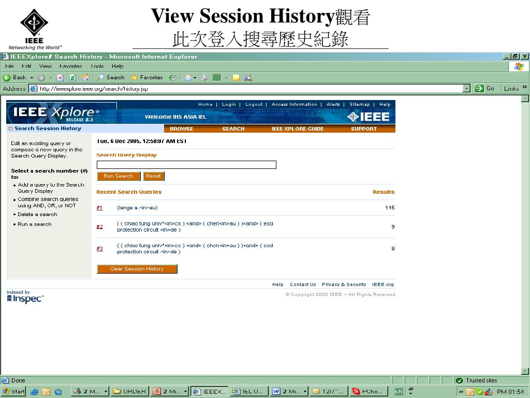Open the Alerts header link
Image resolution: width=530 pixels, height=398 pixels.
333,104
